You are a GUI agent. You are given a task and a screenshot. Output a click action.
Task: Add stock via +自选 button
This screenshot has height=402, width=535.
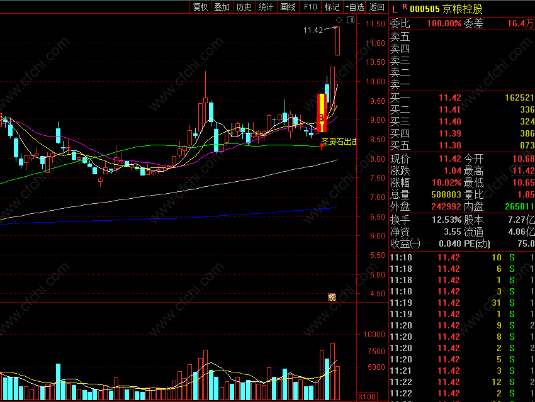pos(354,7)
